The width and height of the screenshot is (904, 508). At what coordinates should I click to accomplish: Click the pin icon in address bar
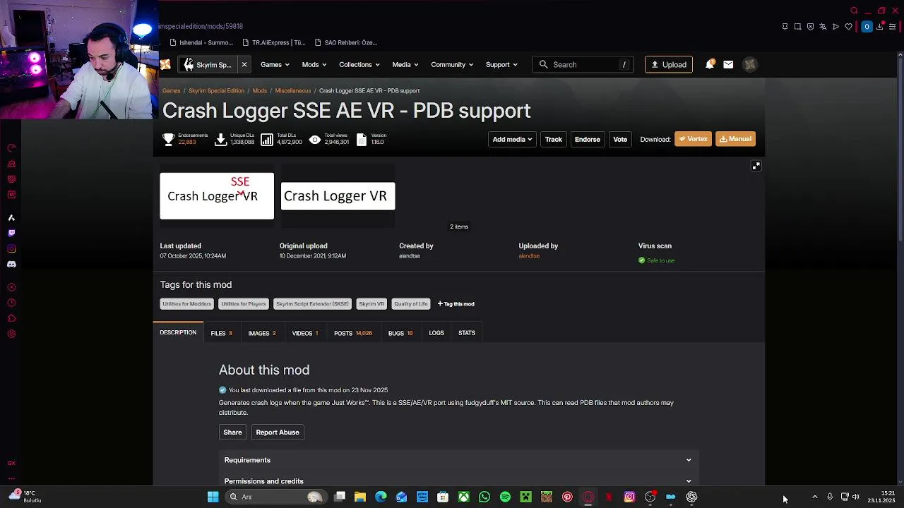tap(785, 27)
